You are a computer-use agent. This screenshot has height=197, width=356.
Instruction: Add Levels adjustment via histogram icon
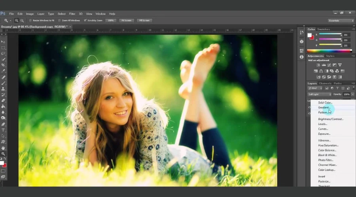324,65
